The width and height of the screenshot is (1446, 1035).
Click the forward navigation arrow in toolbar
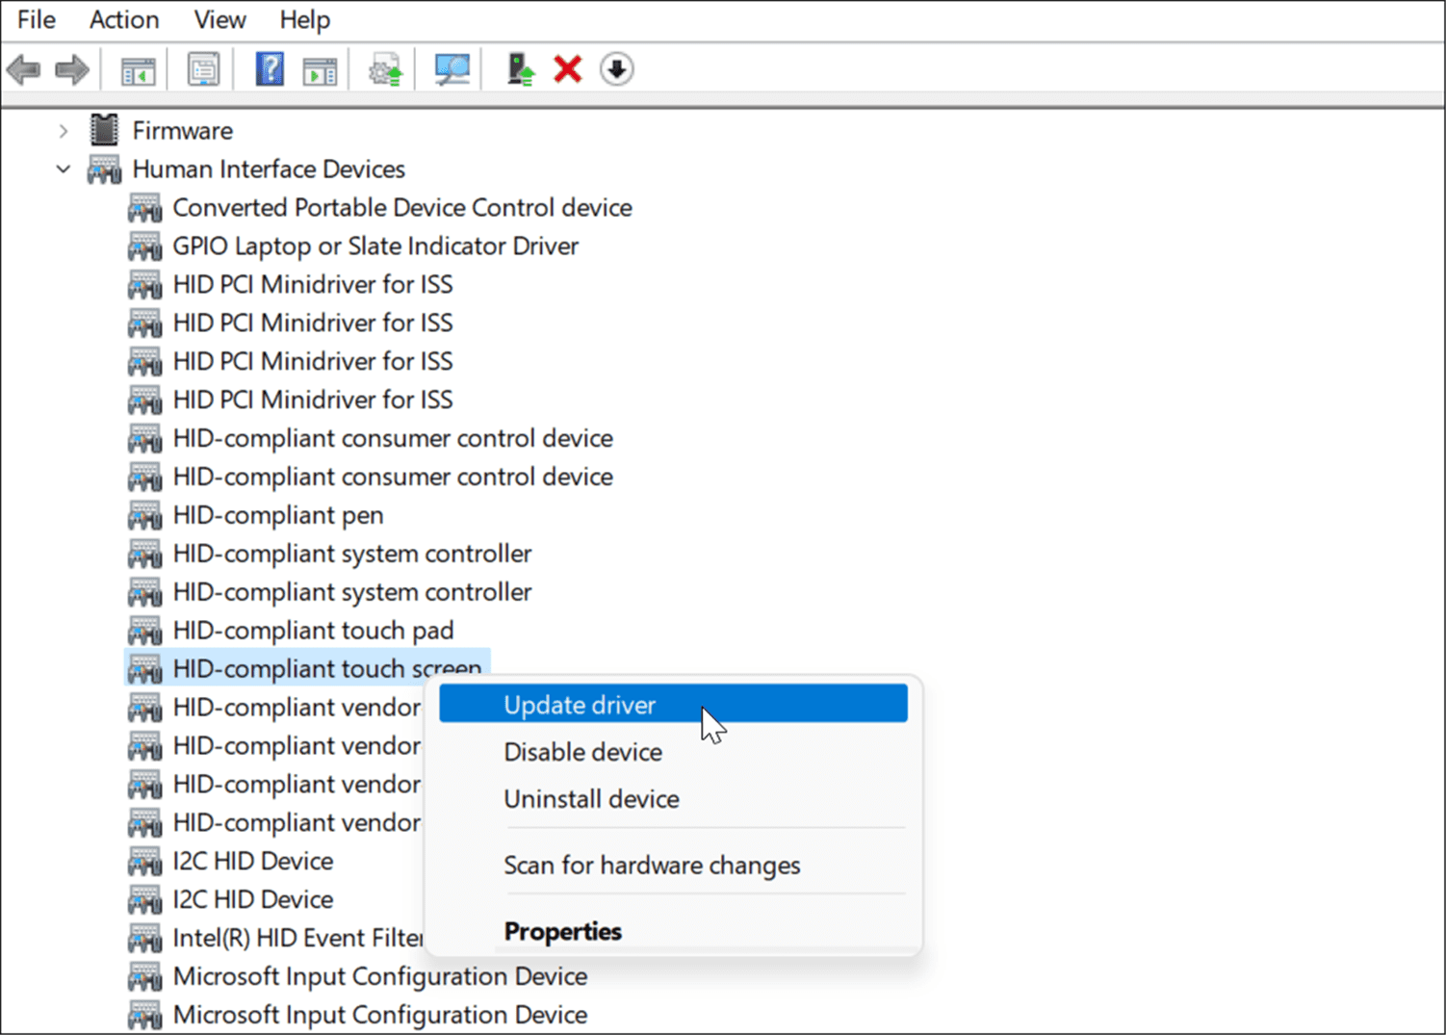click(72, 68)
